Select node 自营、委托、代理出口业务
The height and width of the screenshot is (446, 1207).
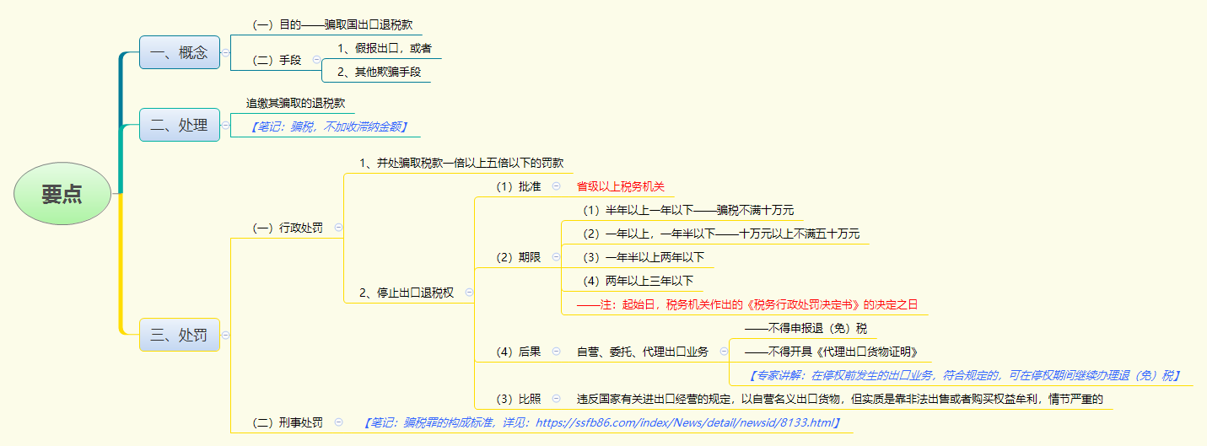click(x=643, y=352)
